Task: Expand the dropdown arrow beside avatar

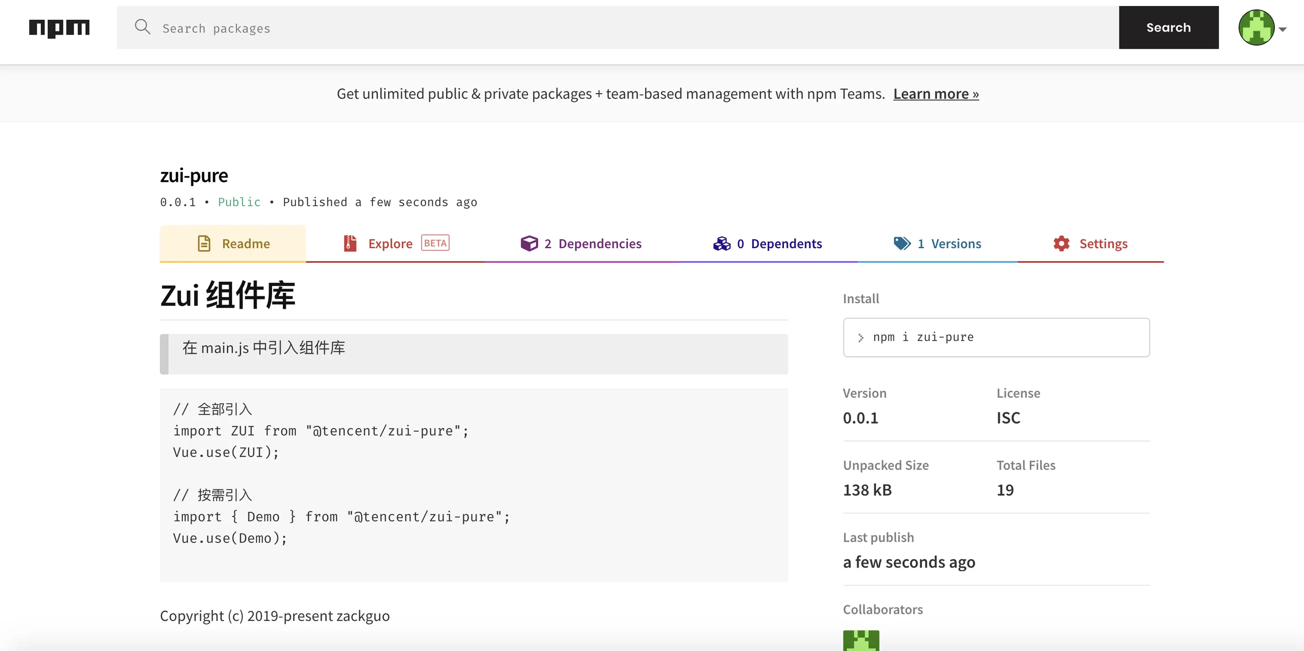Action: (1283, 29)
